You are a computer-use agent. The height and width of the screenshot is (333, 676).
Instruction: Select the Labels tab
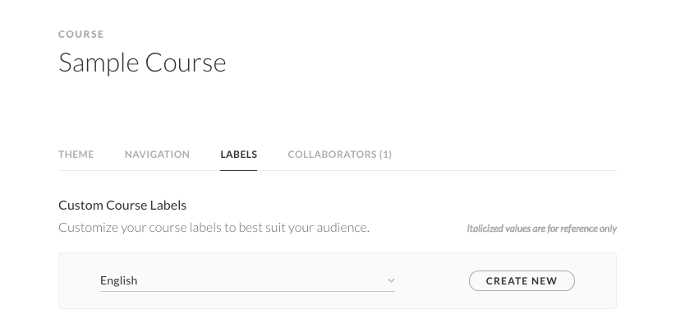[x=238, y=155]
